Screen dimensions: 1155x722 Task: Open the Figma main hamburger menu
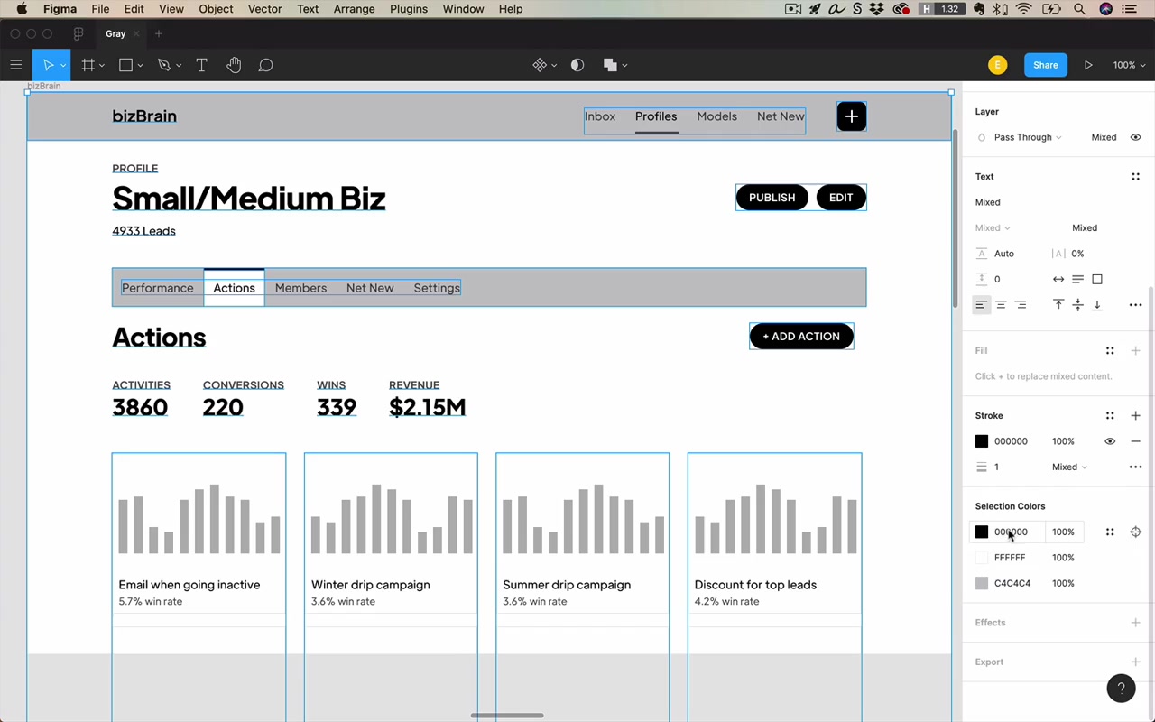[15, 65]
